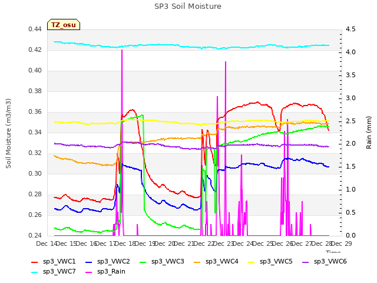Image resolution: width=377 pixels, height=283 pixels.
Task: Click the Rain (mm) axis label
Action: (369, 133)
